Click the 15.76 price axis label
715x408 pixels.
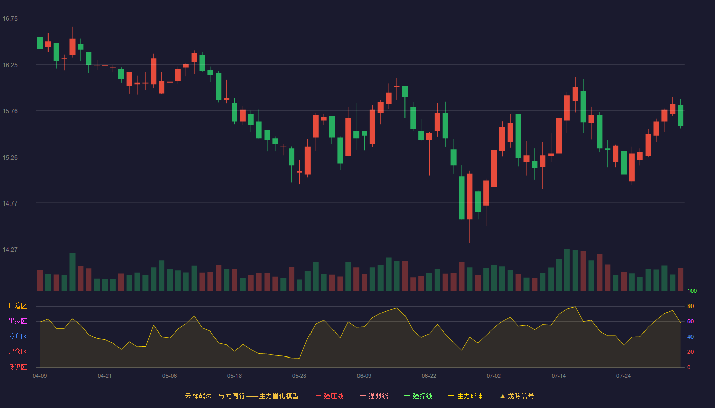pos(10,111)
